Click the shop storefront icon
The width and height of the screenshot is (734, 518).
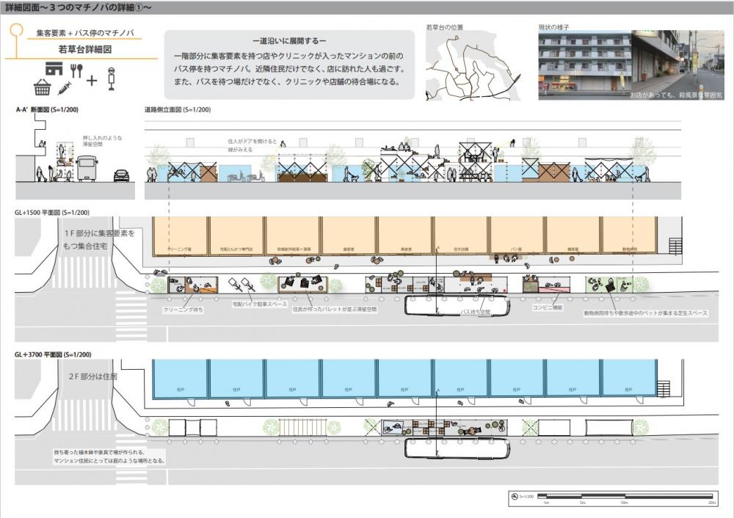click(x=54, y=68)
